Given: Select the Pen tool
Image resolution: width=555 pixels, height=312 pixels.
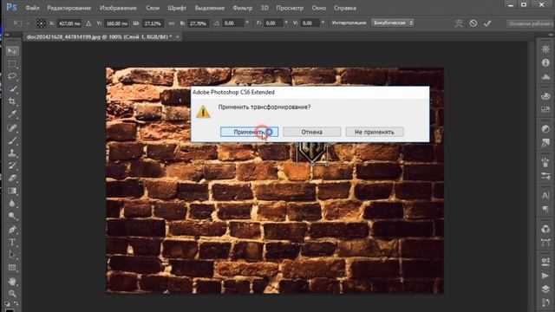Looking at the screenshot, I should [12, 229].
